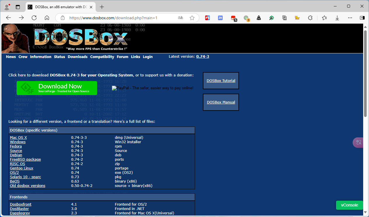Download the Windows installer
The image size is (369, 217).
coord(18,142)
